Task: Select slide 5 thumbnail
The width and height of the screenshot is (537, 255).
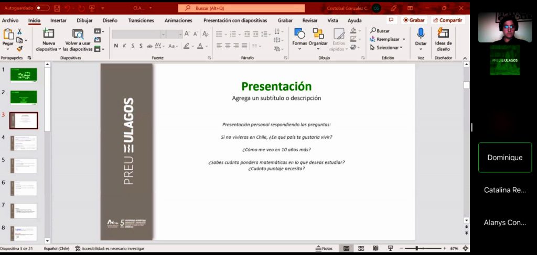Action: (24, 165)
